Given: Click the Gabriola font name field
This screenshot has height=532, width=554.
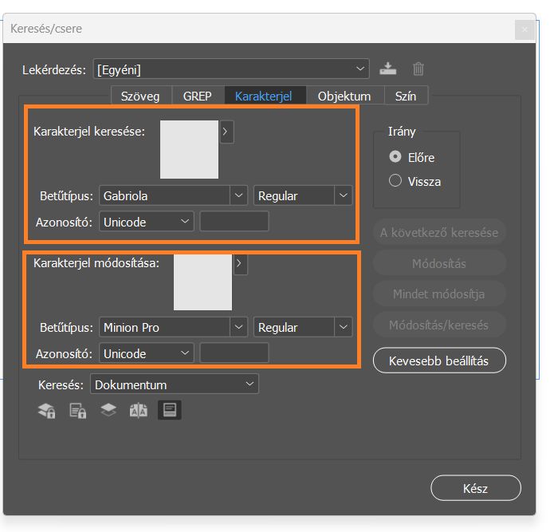Looking at the screenshot, I should click(165, 195).
